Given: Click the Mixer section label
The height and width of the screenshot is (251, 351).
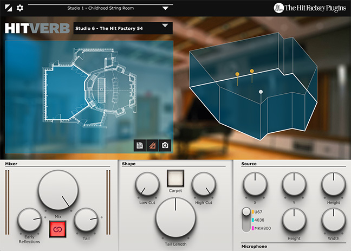Looking at the screenshot, I should click(x=11, y=164).
